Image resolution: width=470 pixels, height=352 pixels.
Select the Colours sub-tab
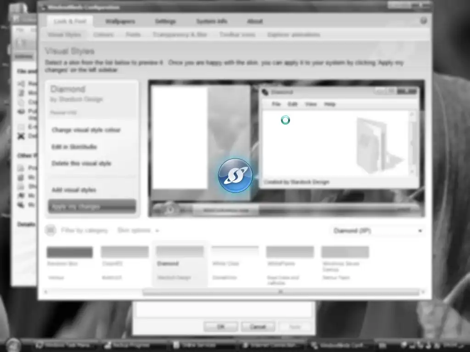pyautogui.click(x=103, y=35)
